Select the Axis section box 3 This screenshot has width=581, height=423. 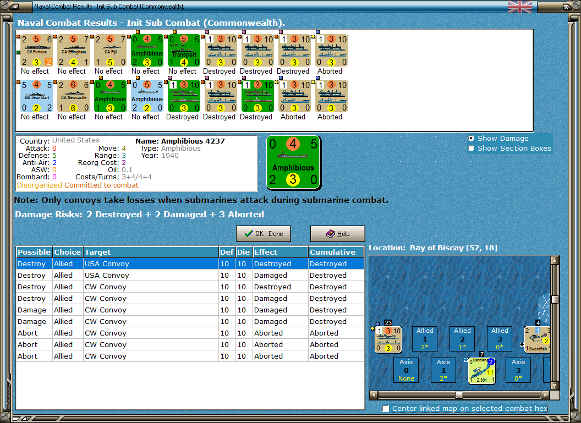click(518, 370)
